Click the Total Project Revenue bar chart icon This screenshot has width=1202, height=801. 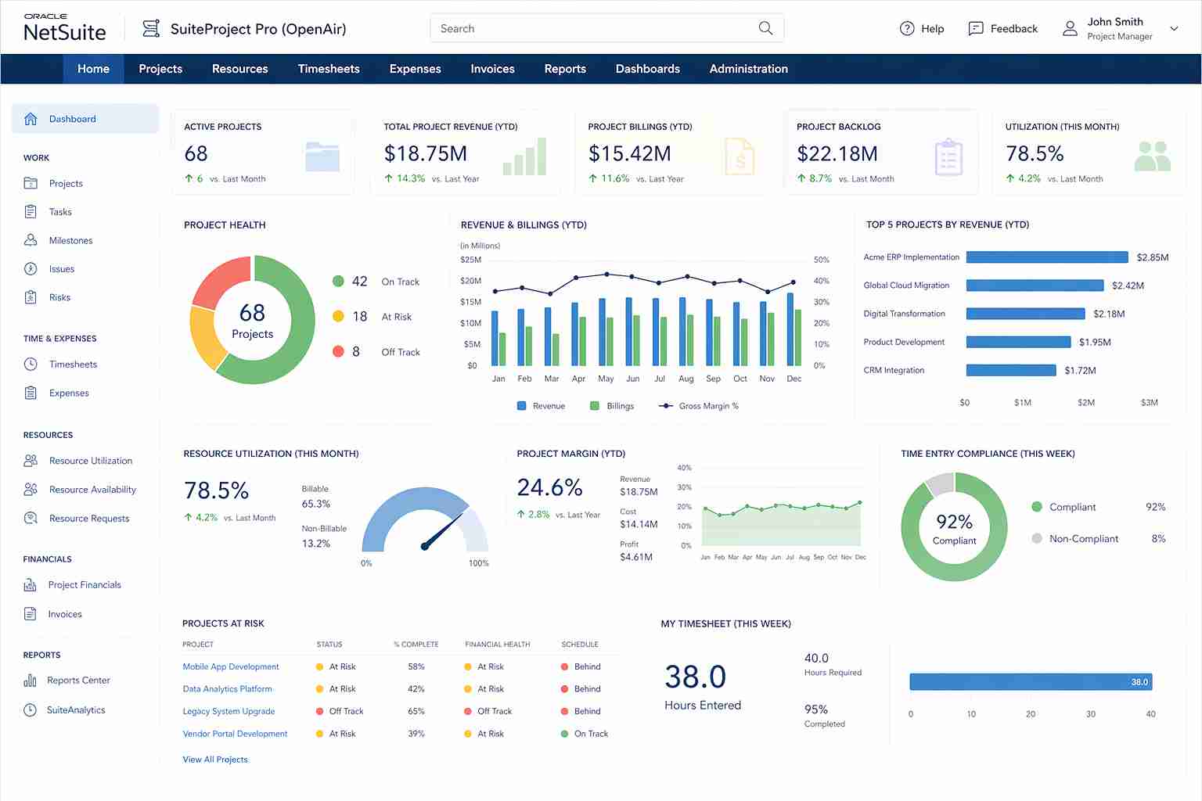524,156
